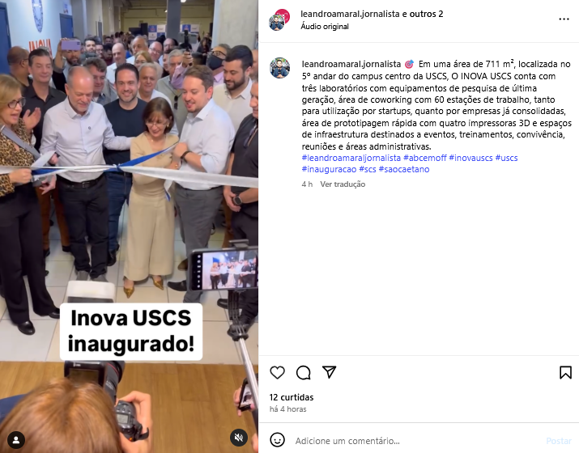Share post using paper plane icon
This screenshot has width=579, height=453.
point(329,372)
